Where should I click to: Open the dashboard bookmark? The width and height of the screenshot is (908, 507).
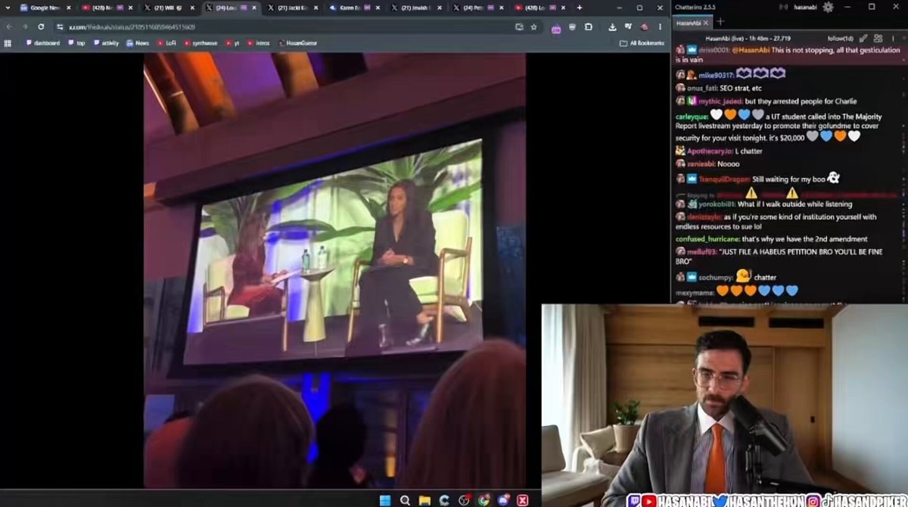(x=42, y=43)
